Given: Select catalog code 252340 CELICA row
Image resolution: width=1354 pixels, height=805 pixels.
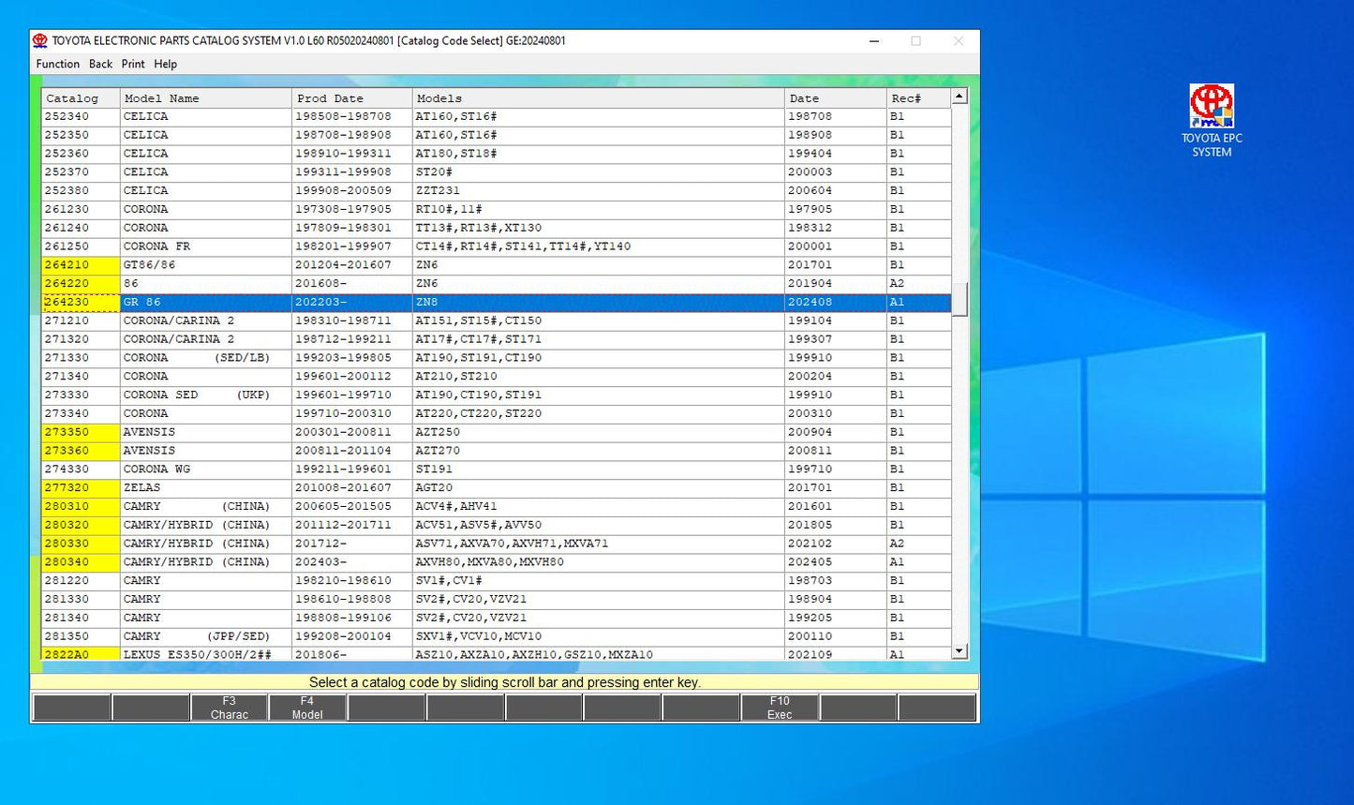Looking at the screenshot, I should tap(497, 117).
